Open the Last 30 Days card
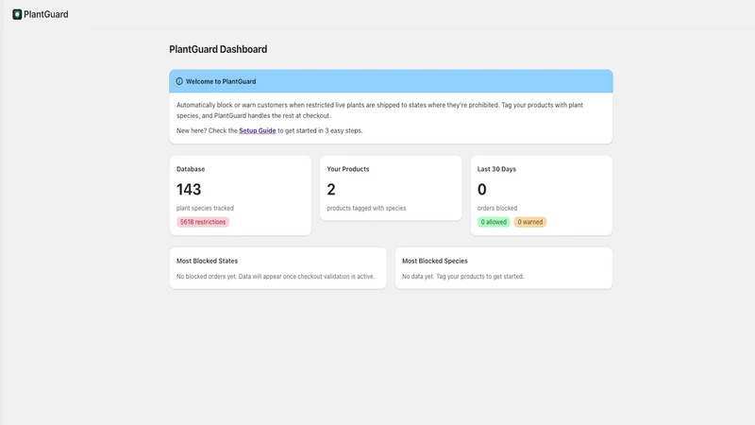Viewport: 755px width, 425px height. [x=541, y=195]
